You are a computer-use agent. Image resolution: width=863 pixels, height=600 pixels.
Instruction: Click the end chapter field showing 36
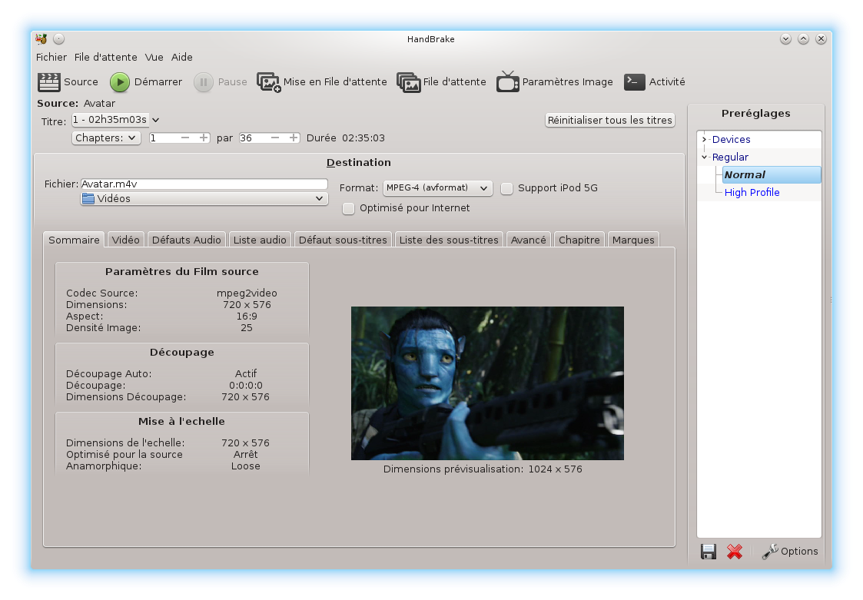point(254,138)
